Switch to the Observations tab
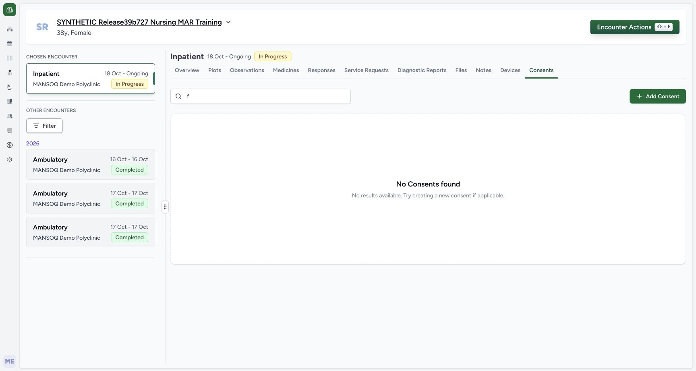 click(x=247, y=70)
